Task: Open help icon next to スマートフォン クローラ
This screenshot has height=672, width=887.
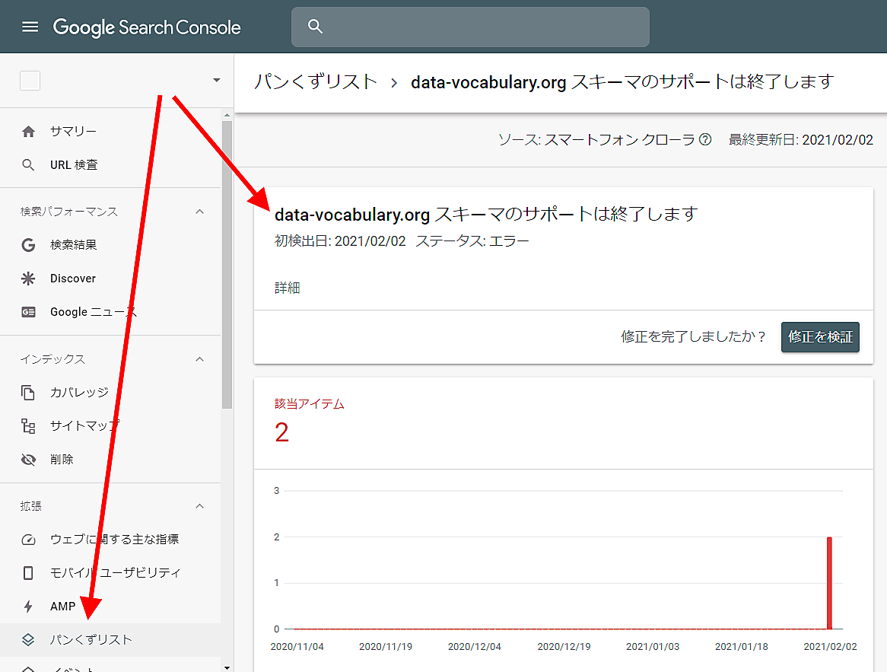Action: click(705, 140)
